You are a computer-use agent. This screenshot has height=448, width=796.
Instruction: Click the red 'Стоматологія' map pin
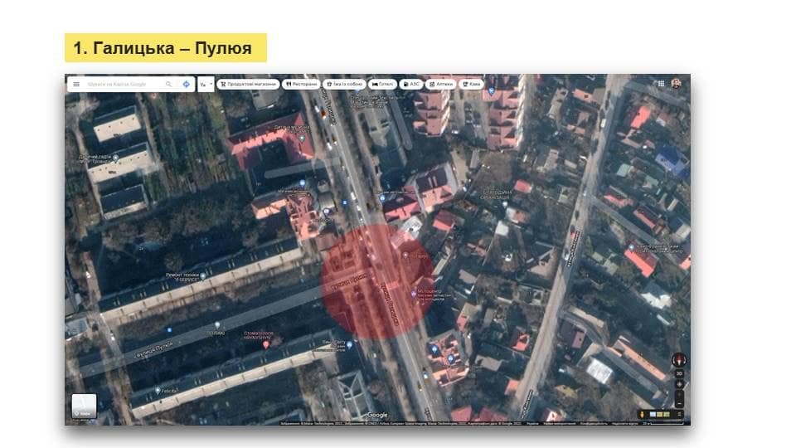point(265,344)
